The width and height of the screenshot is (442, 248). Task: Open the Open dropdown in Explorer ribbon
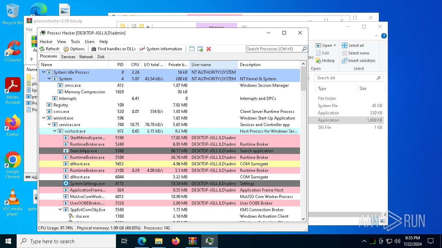click(326, 45)
